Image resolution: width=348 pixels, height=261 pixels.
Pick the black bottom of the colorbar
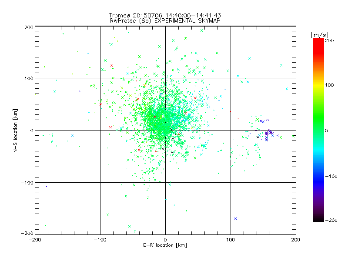coord(318,219)
